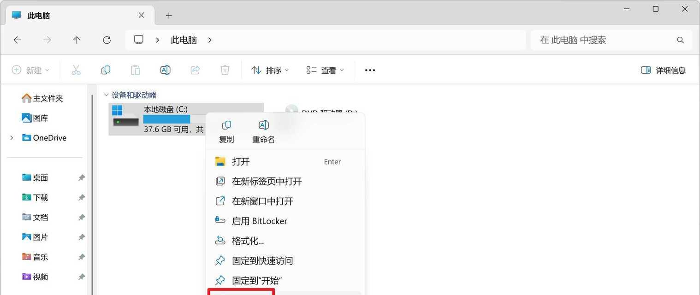Click the Rename toolbar icon
This screenshot has width=700, height=295.
pos(165,70)
